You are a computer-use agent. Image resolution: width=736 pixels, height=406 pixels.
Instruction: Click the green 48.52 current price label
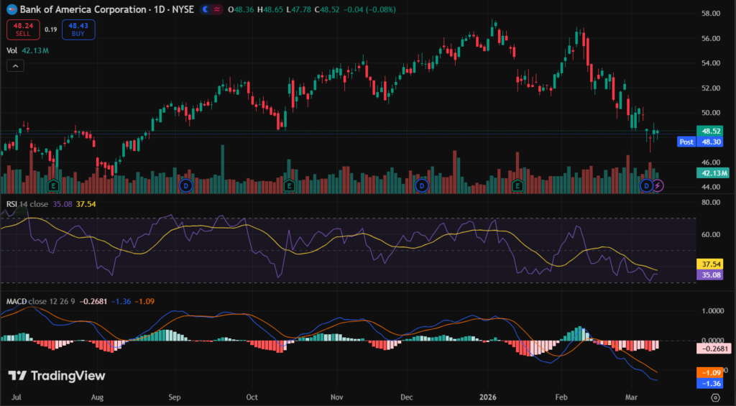pos(713,132)
